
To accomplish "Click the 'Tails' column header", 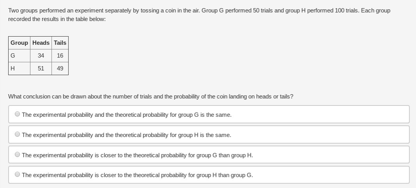I will [60, 43].
